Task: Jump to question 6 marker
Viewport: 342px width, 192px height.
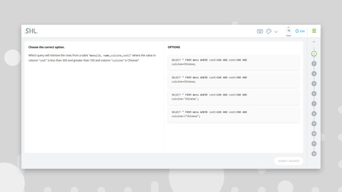Action: click(x=314, y=94)
